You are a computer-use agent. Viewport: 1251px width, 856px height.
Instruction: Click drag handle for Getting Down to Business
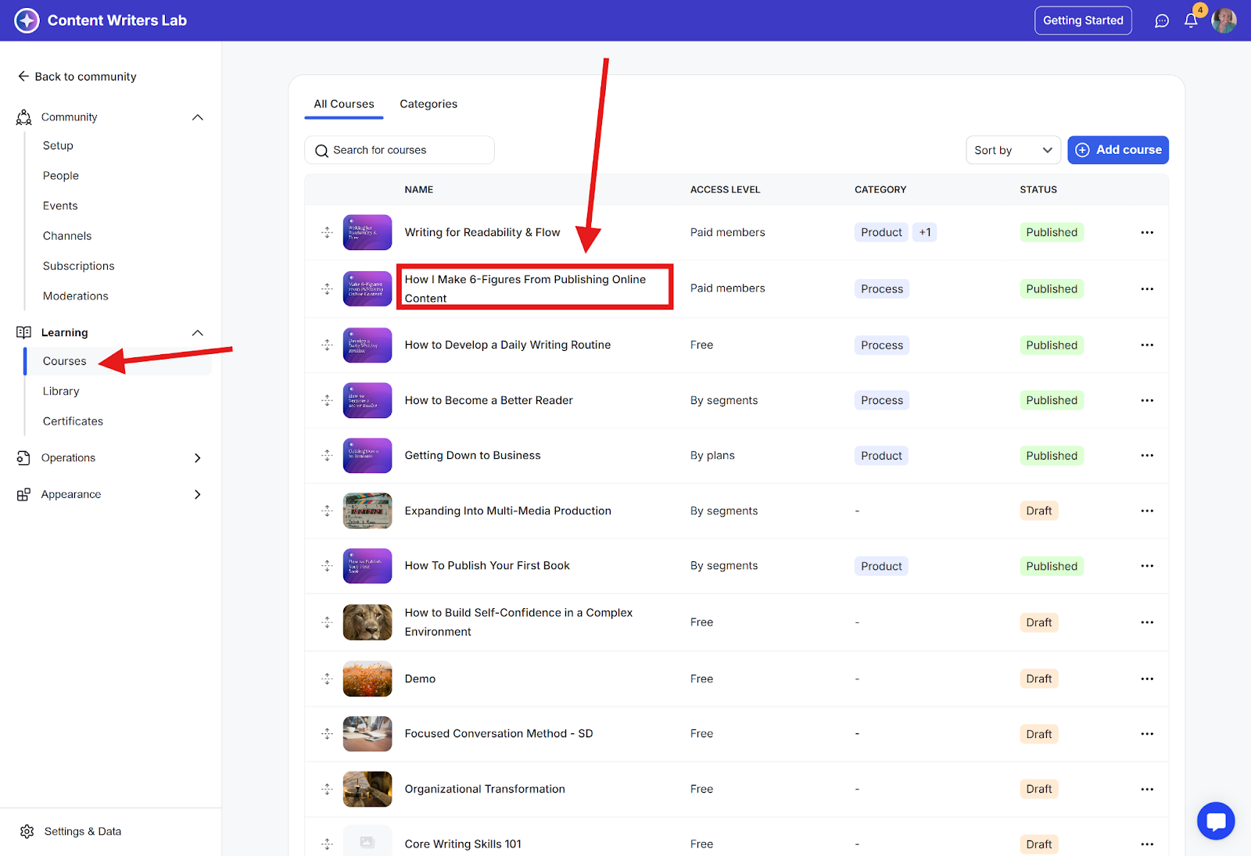327,456
